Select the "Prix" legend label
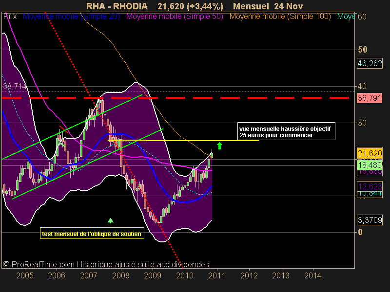Screen dimensions: 390x292 click(10, 17)
